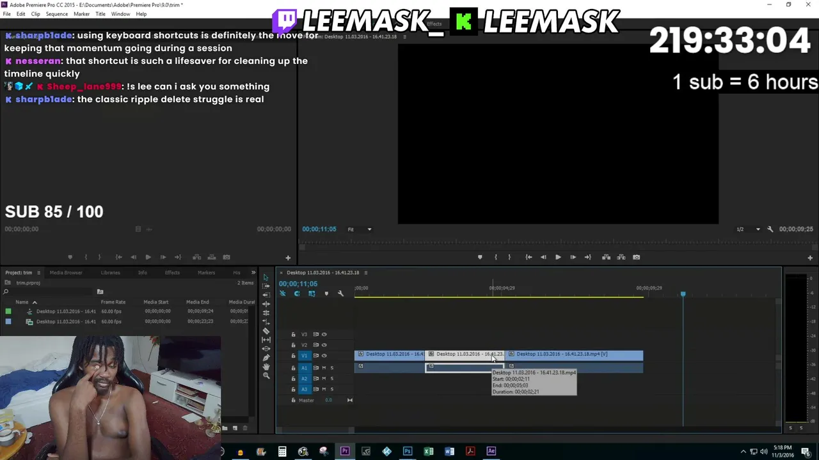Select the Track Select Forward tool

266,286
